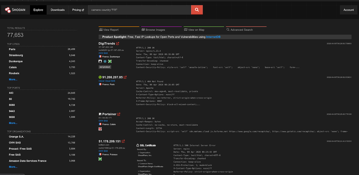Screen dimensions: 359x175
Task: Open the Pricing menu item
Action: [x=78, y=10]
